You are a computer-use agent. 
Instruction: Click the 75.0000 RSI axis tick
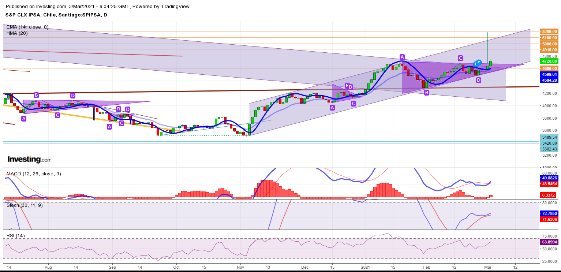550,236
